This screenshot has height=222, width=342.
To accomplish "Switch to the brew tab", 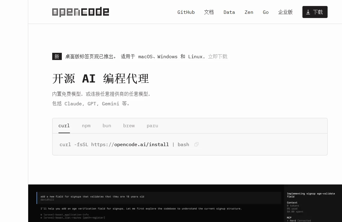I will [129, 126].
